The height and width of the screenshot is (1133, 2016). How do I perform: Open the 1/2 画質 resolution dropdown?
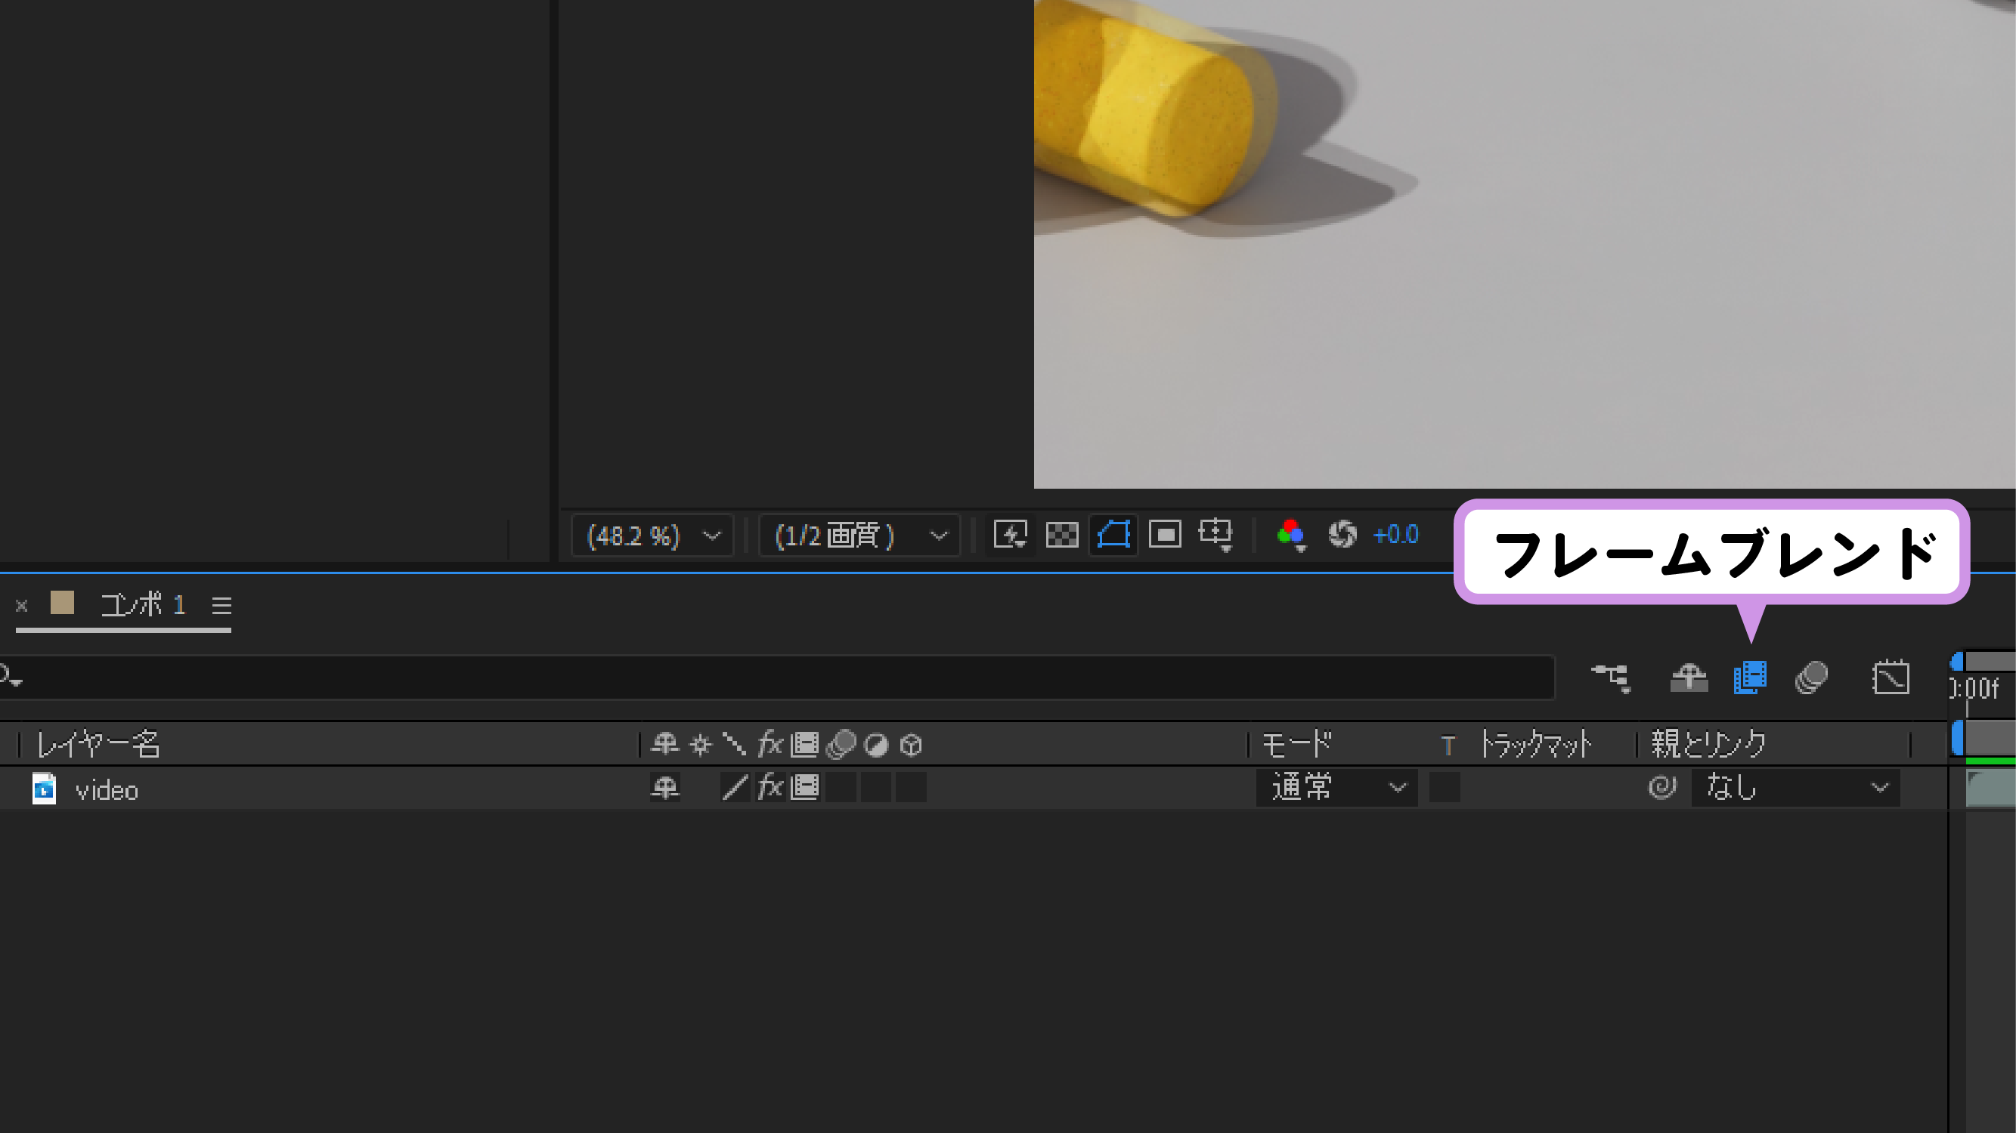(x=859, y=536)
